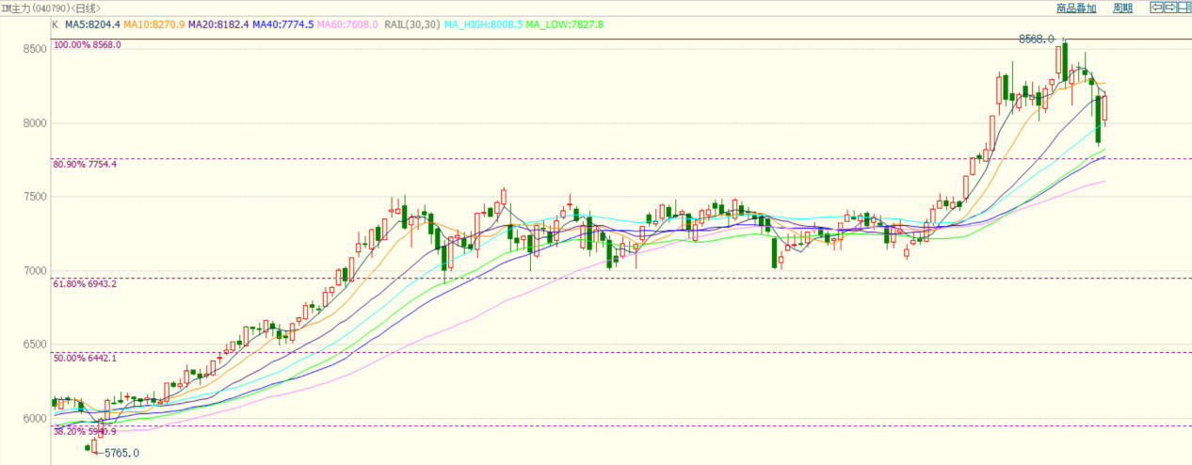Click the 61.80% 6943.2 retracement label

click(x=86, y=283)
